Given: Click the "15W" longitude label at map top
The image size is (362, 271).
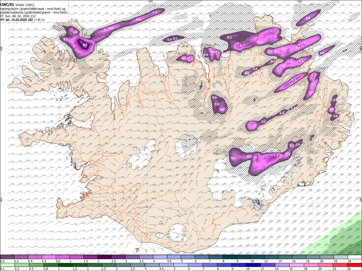Looking at the screenshot, I should (x=299, y=1).
